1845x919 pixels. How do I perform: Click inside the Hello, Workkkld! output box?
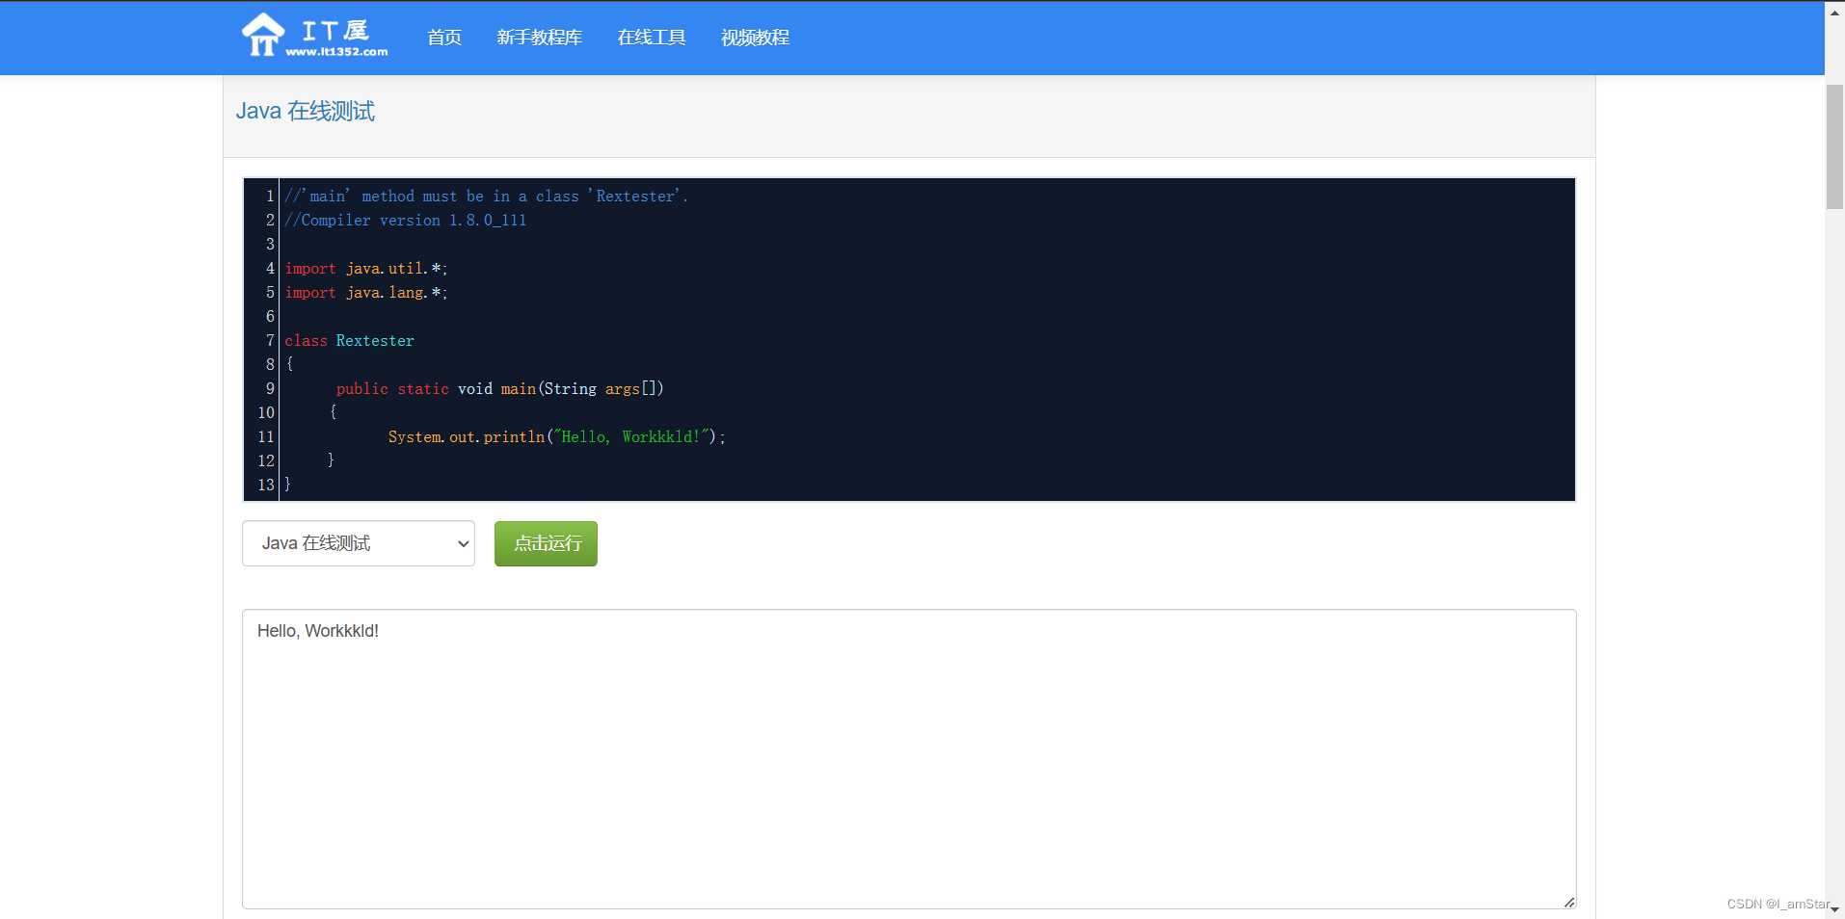[909, 759]
